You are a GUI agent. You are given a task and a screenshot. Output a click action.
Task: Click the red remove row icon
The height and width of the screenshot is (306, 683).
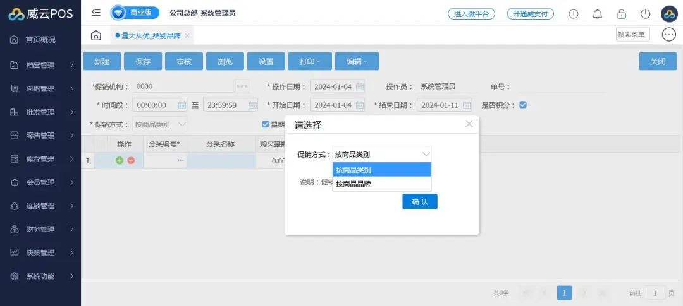[131, 161]
